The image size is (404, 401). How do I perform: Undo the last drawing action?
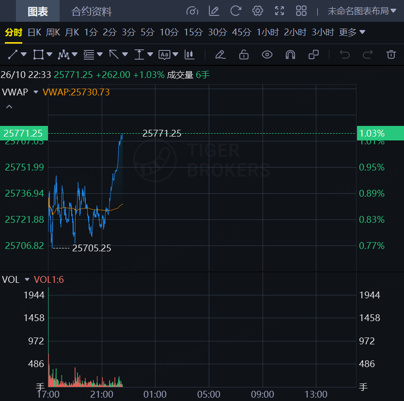pos(344,55)
